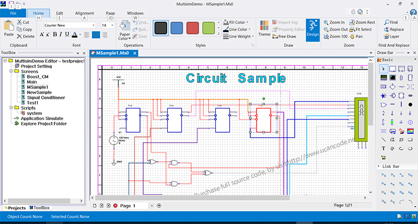Select the pointer tool in Draw Bar
418x224 pixels.
coord(384,69)
